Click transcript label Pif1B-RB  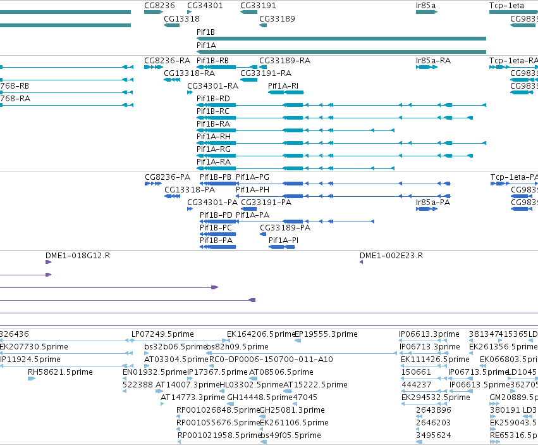point(212,61)
